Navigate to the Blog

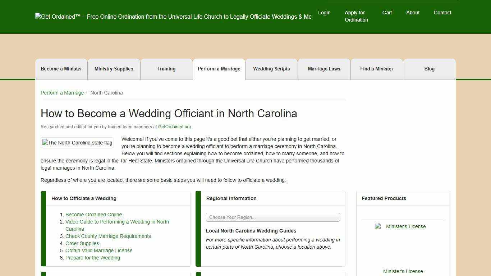(429, 69)
